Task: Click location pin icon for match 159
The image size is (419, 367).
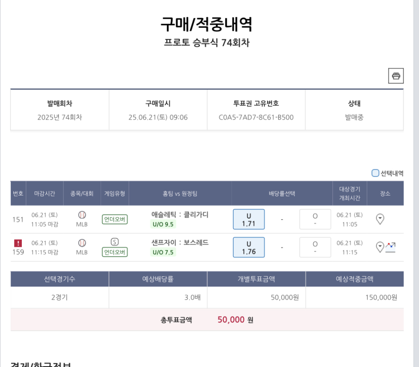Action: 380,247
